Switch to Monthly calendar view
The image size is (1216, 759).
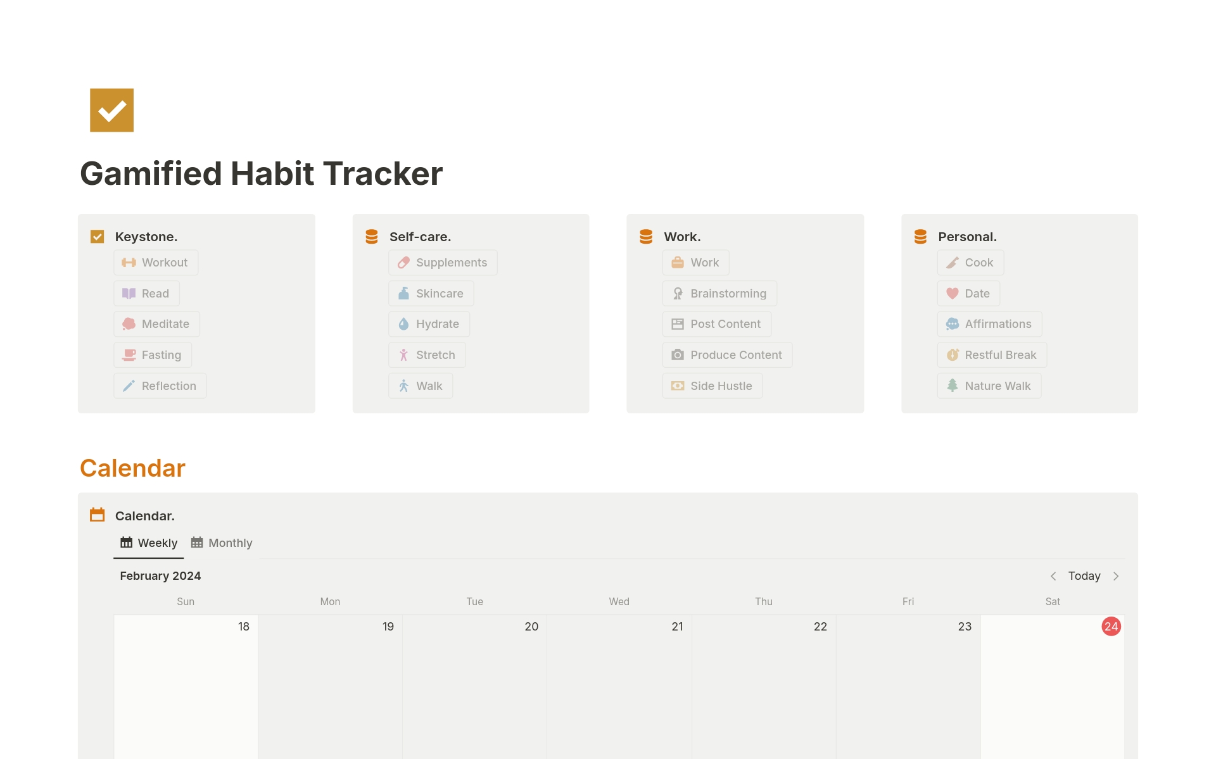coord(220,542)
